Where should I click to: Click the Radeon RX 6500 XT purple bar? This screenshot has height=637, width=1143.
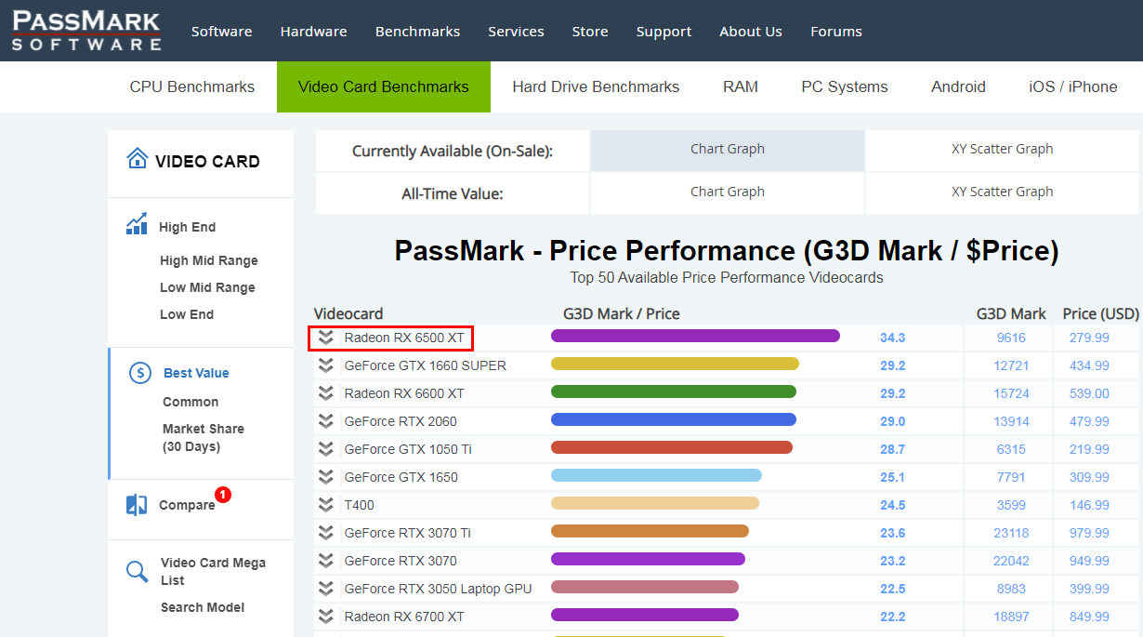[695, 336]
